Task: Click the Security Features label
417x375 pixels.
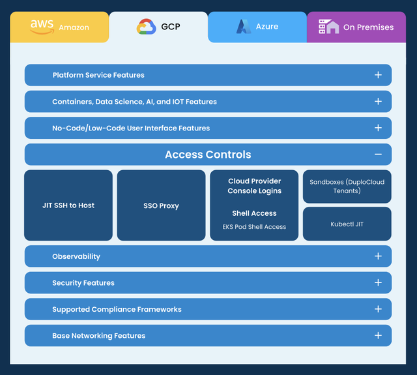Action: point(83,282)
